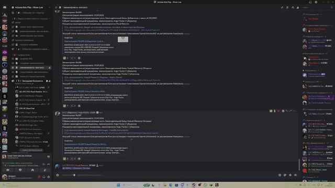
Task: Click the Grand Theft Auto San Andreas activity icon
Action: pyautogui.click(x=4, y=157)
